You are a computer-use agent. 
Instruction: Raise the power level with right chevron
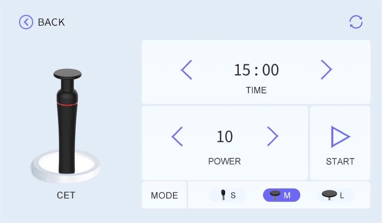click(x=272, y=137)
